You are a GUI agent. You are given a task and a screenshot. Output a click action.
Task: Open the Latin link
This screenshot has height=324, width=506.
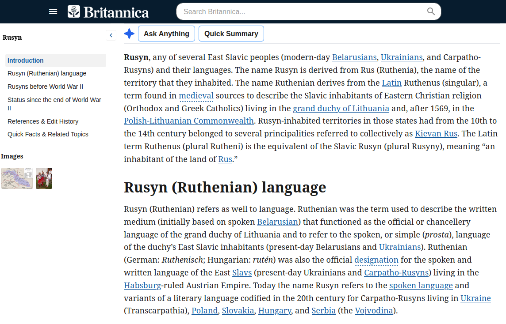coord(391,83)
